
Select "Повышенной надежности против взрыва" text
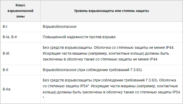(x=79, y=37)
